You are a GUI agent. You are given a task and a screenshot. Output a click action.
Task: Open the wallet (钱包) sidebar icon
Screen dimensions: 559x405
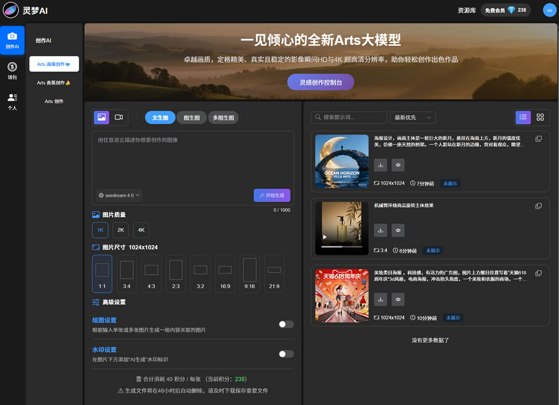[12, 70]
